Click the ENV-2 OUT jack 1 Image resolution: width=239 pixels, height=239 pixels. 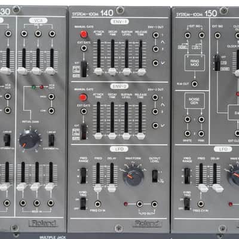click(155, 97)
